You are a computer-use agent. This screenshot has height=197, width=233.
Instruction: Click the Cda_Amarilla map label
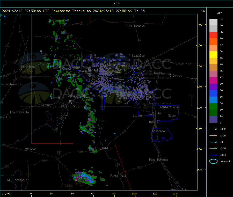tap(19, 112)
